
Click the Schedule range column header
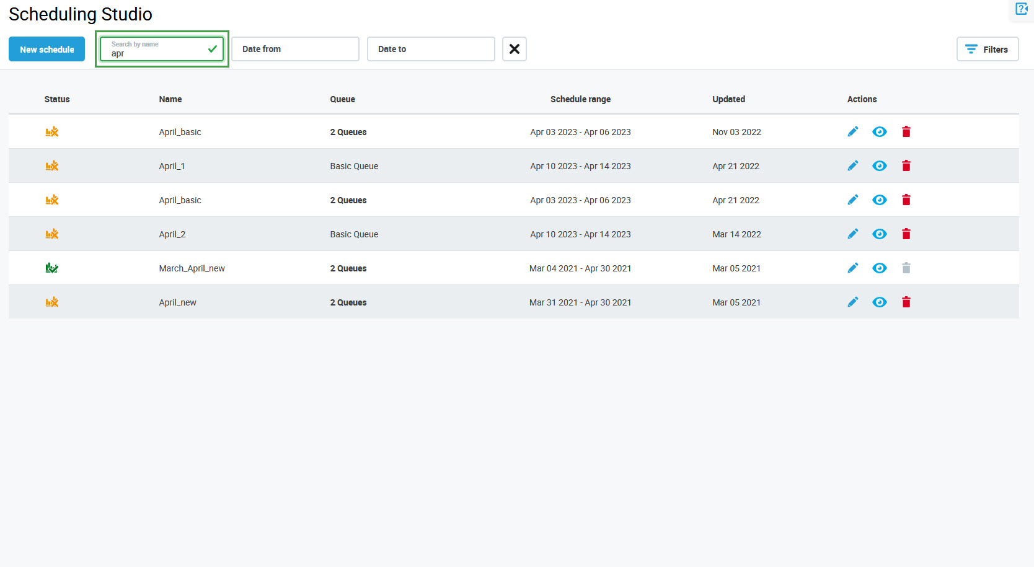point(580,99)
